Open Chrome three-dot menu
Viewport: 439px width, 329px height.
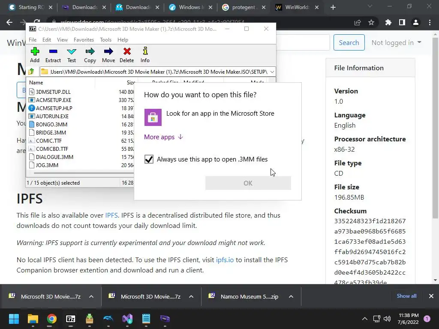pyautogui.click(x=430, y=22)
